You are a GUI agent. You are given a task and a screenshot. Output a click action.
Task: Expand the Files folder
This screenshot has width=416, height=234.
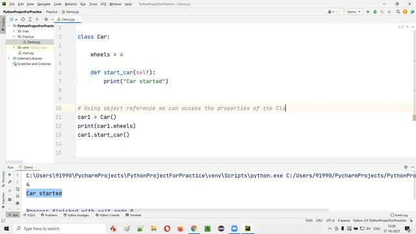(14, 31)
